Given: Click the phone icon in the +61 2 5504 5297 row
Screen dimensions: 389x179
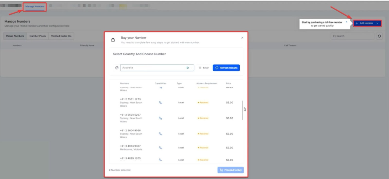Looking at the screenshot, I should pyautogui.click(x=161, y=118).
